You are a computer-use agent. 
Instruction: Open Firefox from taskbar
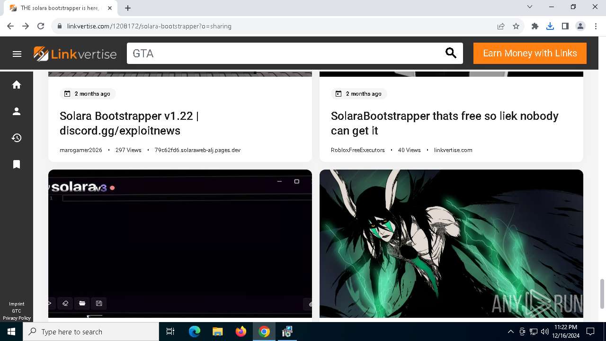point(241,332)
